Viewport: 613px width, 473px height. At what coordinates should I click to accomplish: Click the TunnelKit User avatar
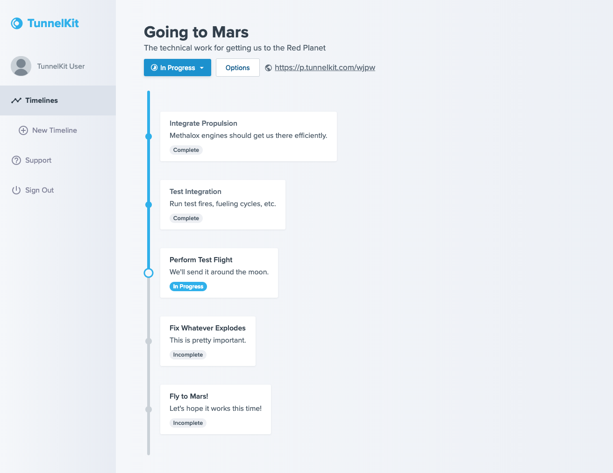pos(21,66)
